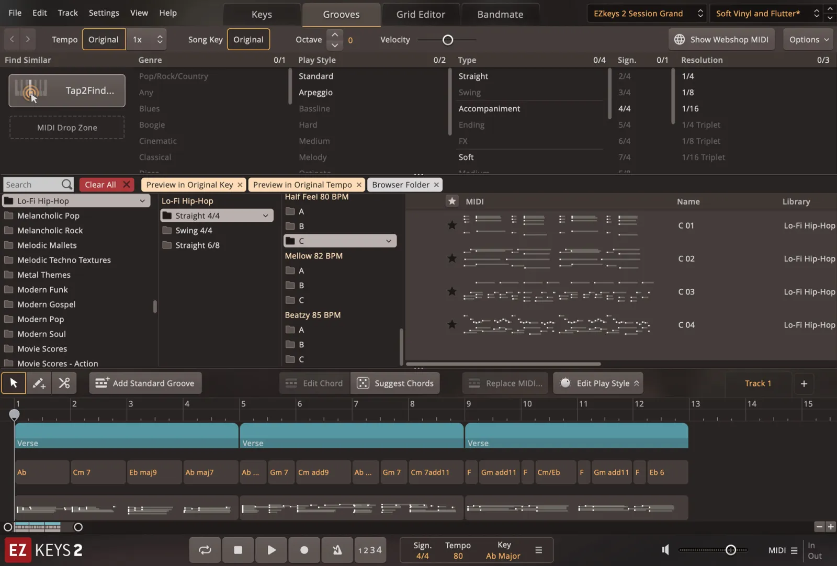Switch to the Bandmate tab
This screenshot has width=837, height=566.
coord(500,15)
